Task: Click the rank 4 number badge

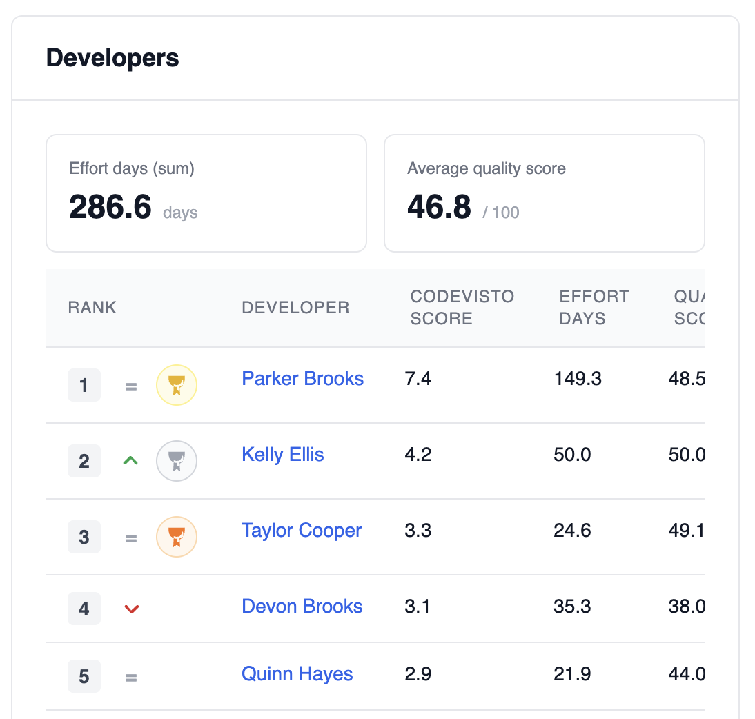Action: [x=84, y=609]
